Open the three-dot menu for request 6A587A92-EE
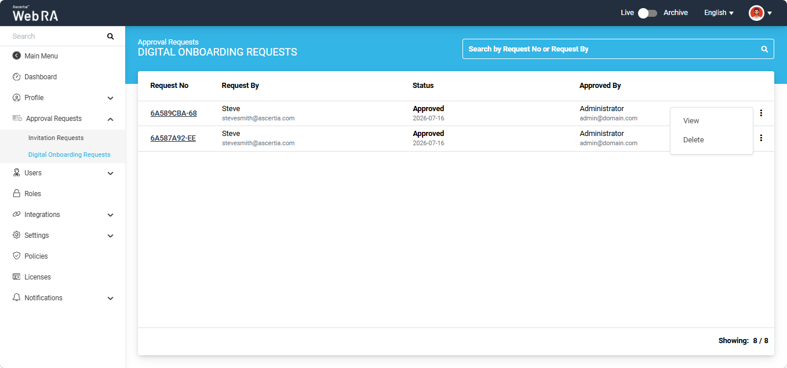 coord(761,138)
